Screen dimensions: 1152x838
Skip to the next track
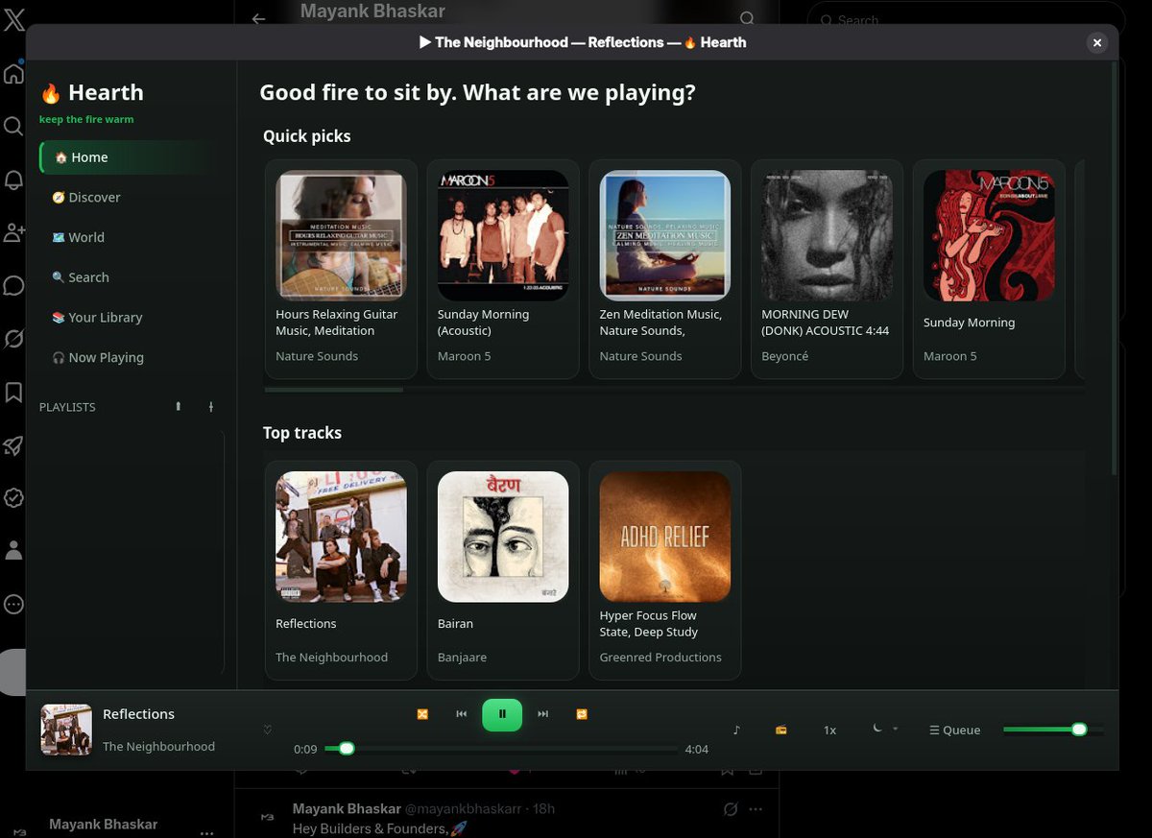pos(542,714)
